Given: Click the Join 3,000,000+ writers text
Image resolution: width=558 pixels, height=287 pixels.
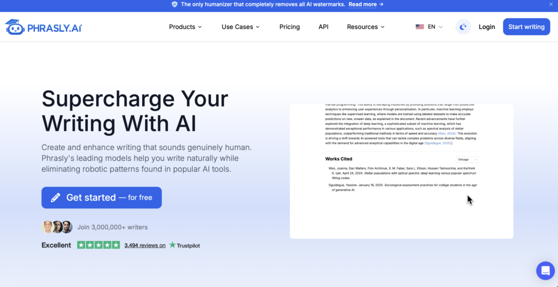Looking at the screenshot, I should (x=112, y=227).
